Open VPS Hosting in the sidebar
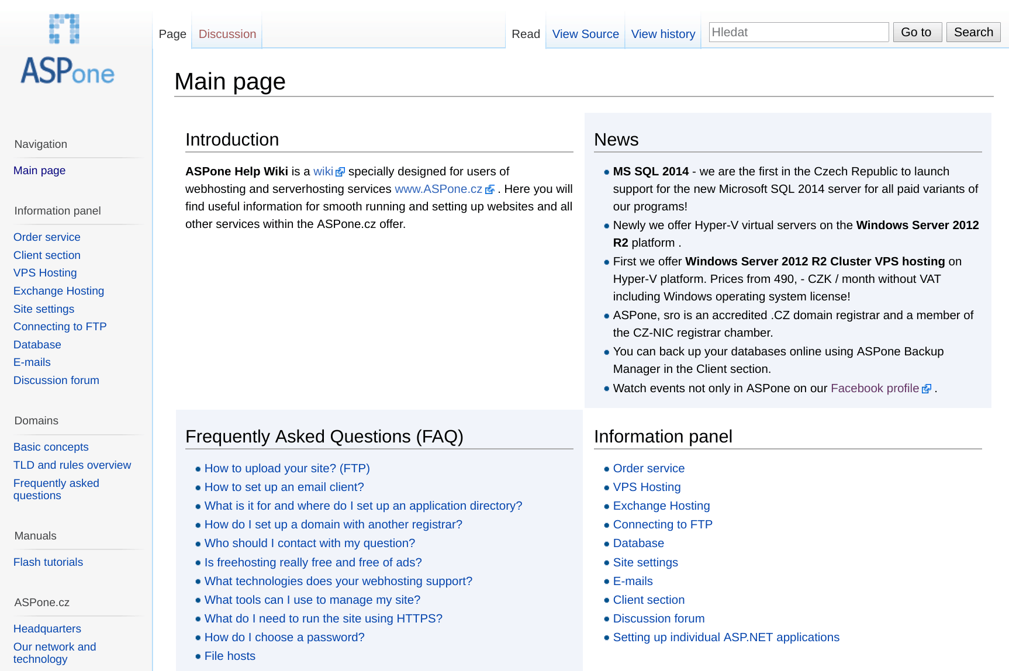This screenshot has width=1009, height=671. coord(45,273)
